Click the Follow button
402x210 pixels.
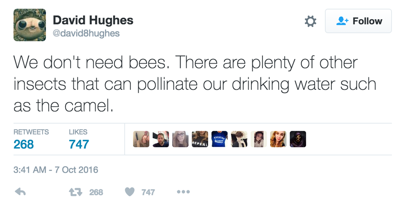(359, 21)
